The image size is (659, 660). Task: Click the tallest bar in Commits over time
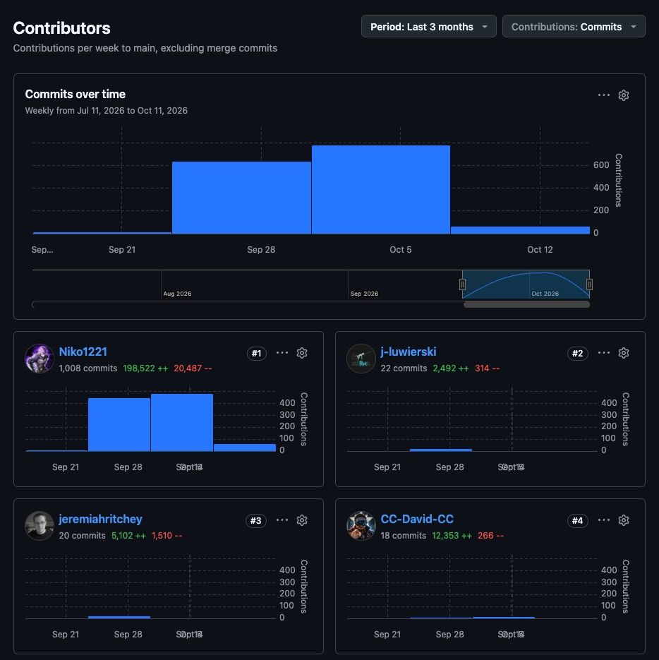tap(381, 189)
